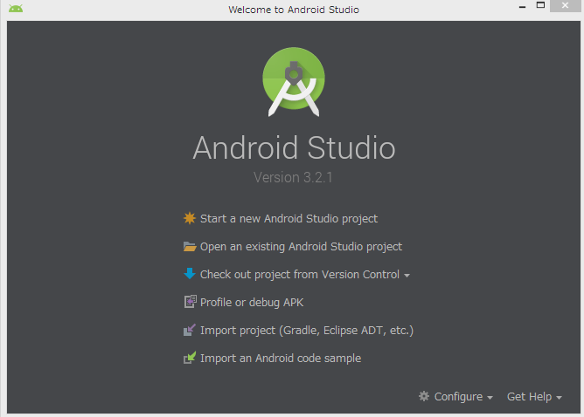Click the Android Studio compass logo

294,81
